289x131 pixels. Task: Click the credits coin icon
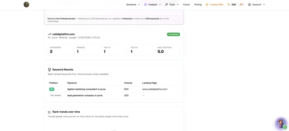(228, 5)
